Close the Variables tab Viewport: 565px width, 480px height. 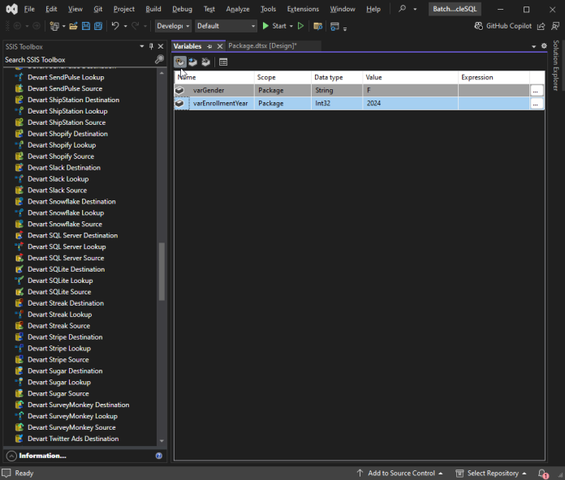(220, 46)
